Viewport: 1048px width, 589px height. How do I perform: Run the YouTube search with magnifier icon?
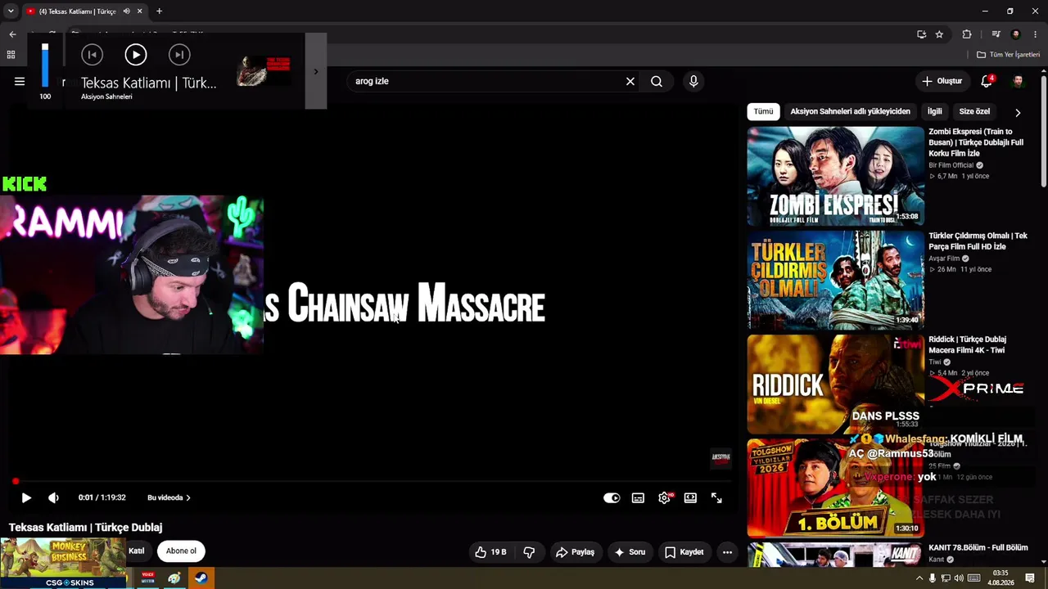(657, 81)
